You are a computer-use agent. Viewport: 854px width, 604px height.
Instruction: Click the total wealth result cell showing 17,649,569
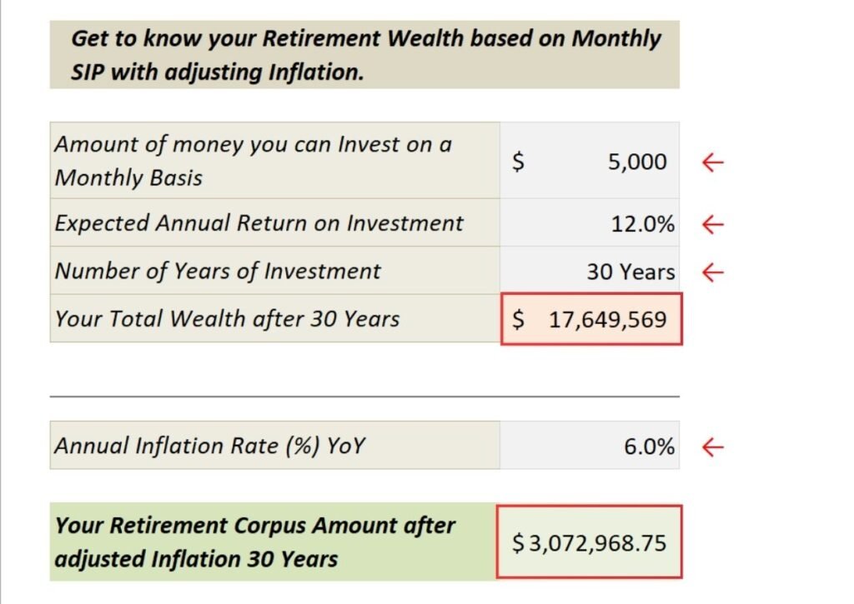click(591, 319)
